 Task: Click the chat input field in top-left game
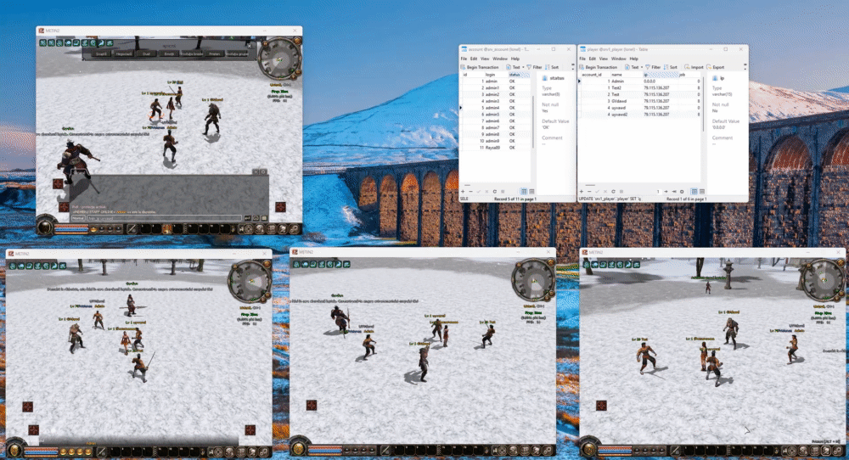pyautogui.click(x=165, y=218)
